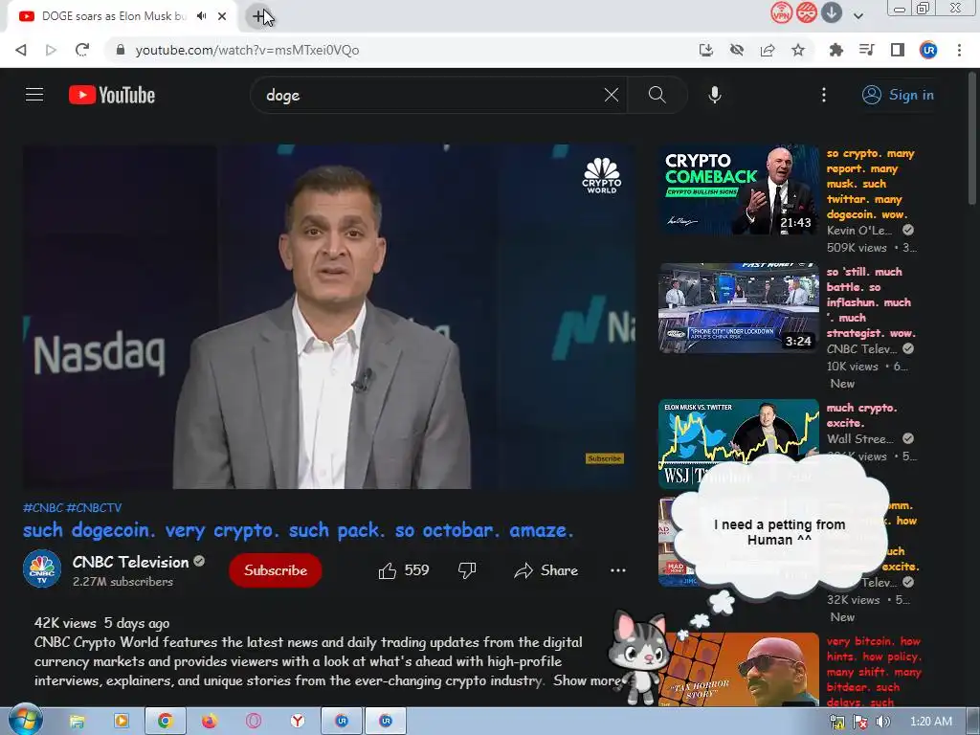Screen dimensions: 980x735
Task: Subscribe to the CNBC Television channel
Action: (276, 570)
